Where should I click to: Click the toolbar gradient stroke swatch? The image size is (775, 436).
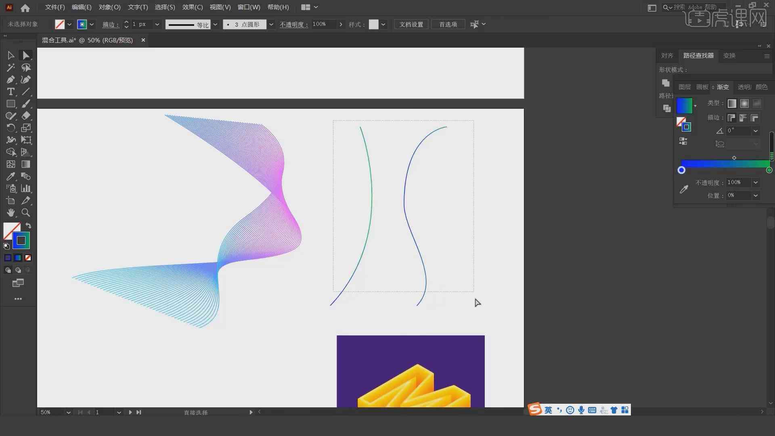[21, 241]
